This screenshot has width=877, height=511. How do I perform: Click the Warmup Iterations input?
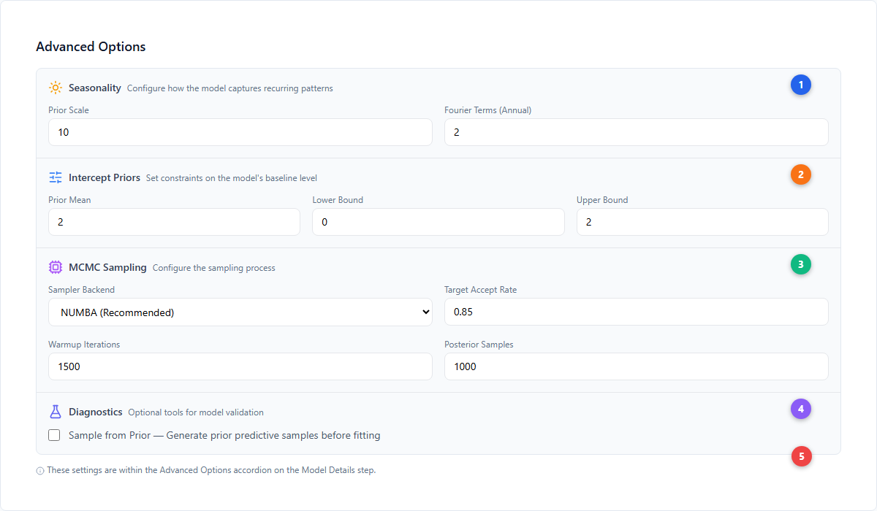coord(240,366)
